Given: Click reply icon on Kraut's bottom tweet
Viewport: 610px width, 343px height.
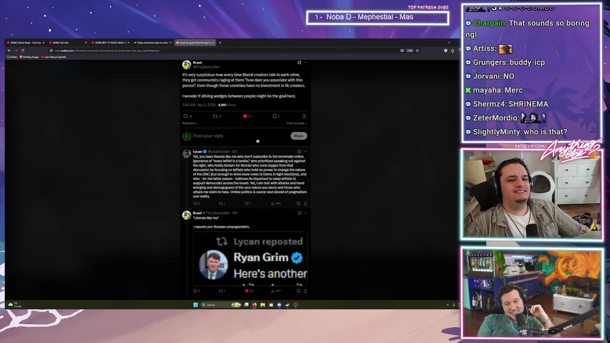Looking at the screenshot, I should pyautogui.click(x=195, y=291).
